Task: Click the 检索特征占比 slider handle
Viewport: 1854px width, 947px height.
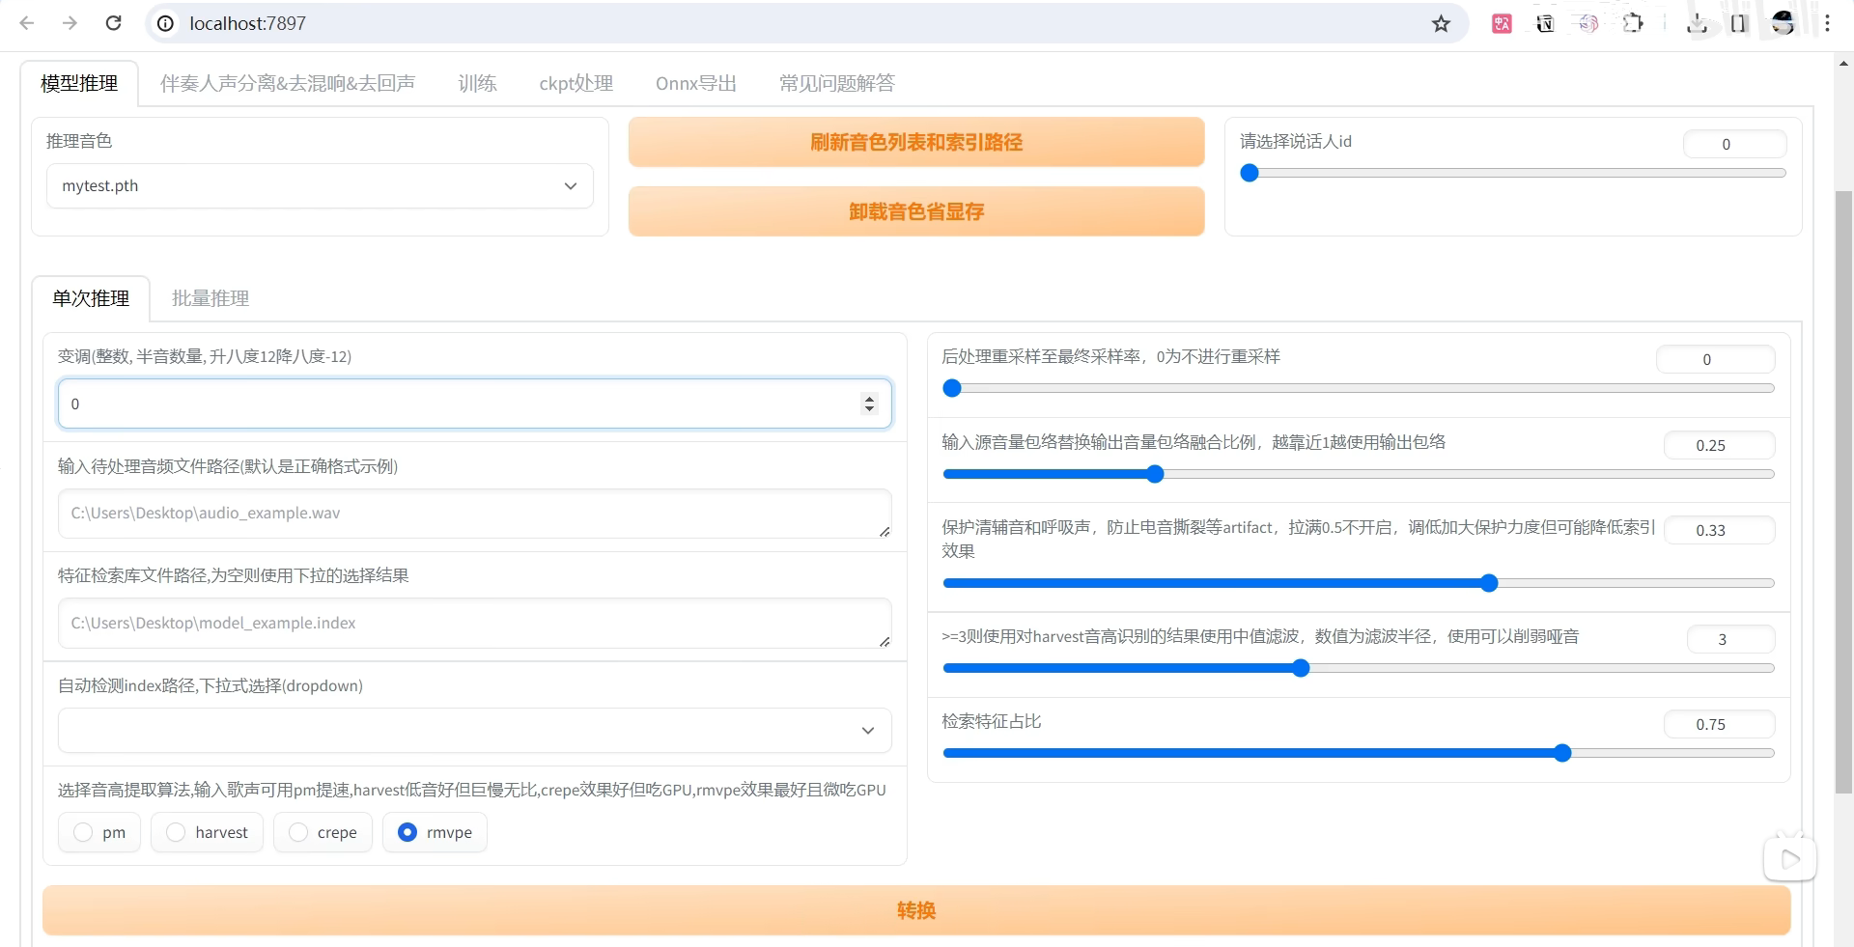Action: pyautogui.click(x=1562, y=753)
